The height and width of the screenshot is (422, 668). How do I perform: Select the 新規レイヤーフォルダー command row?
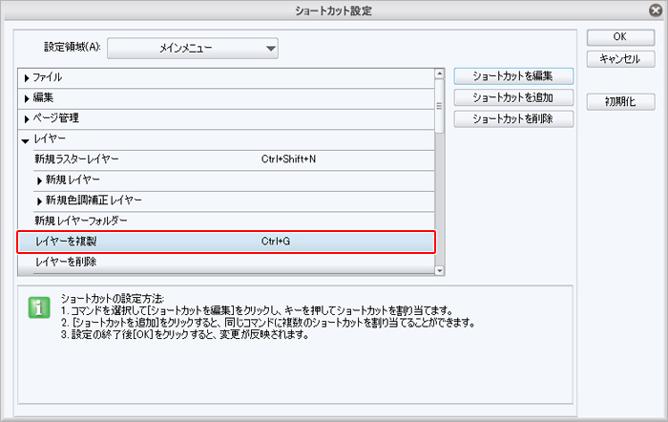pyautogui.click(x=234, y=222)
